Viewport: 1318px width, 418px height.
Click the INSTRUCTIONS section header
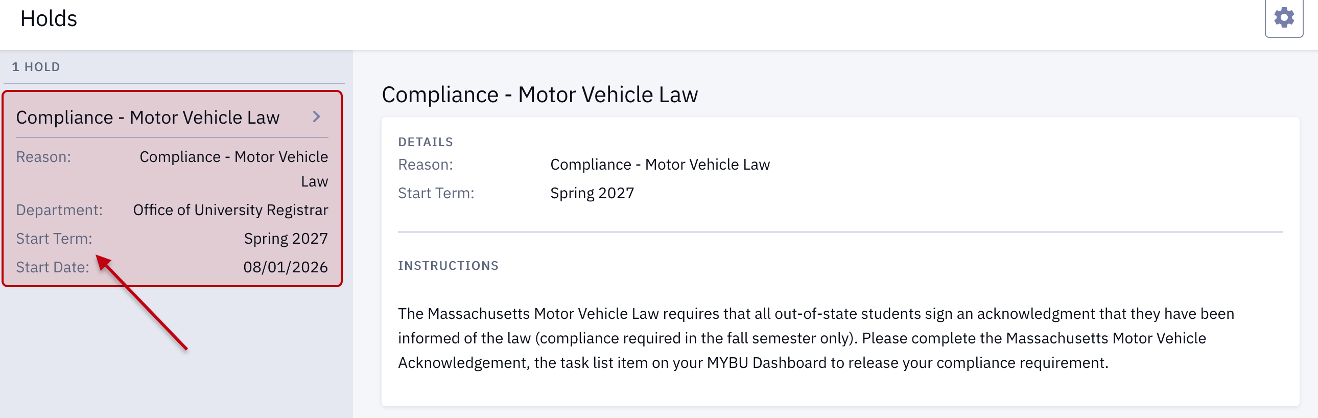(448, 266)
